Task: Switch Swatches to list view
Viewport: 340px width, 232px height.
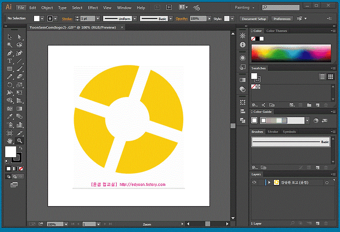Action: (x=323, y=77)
